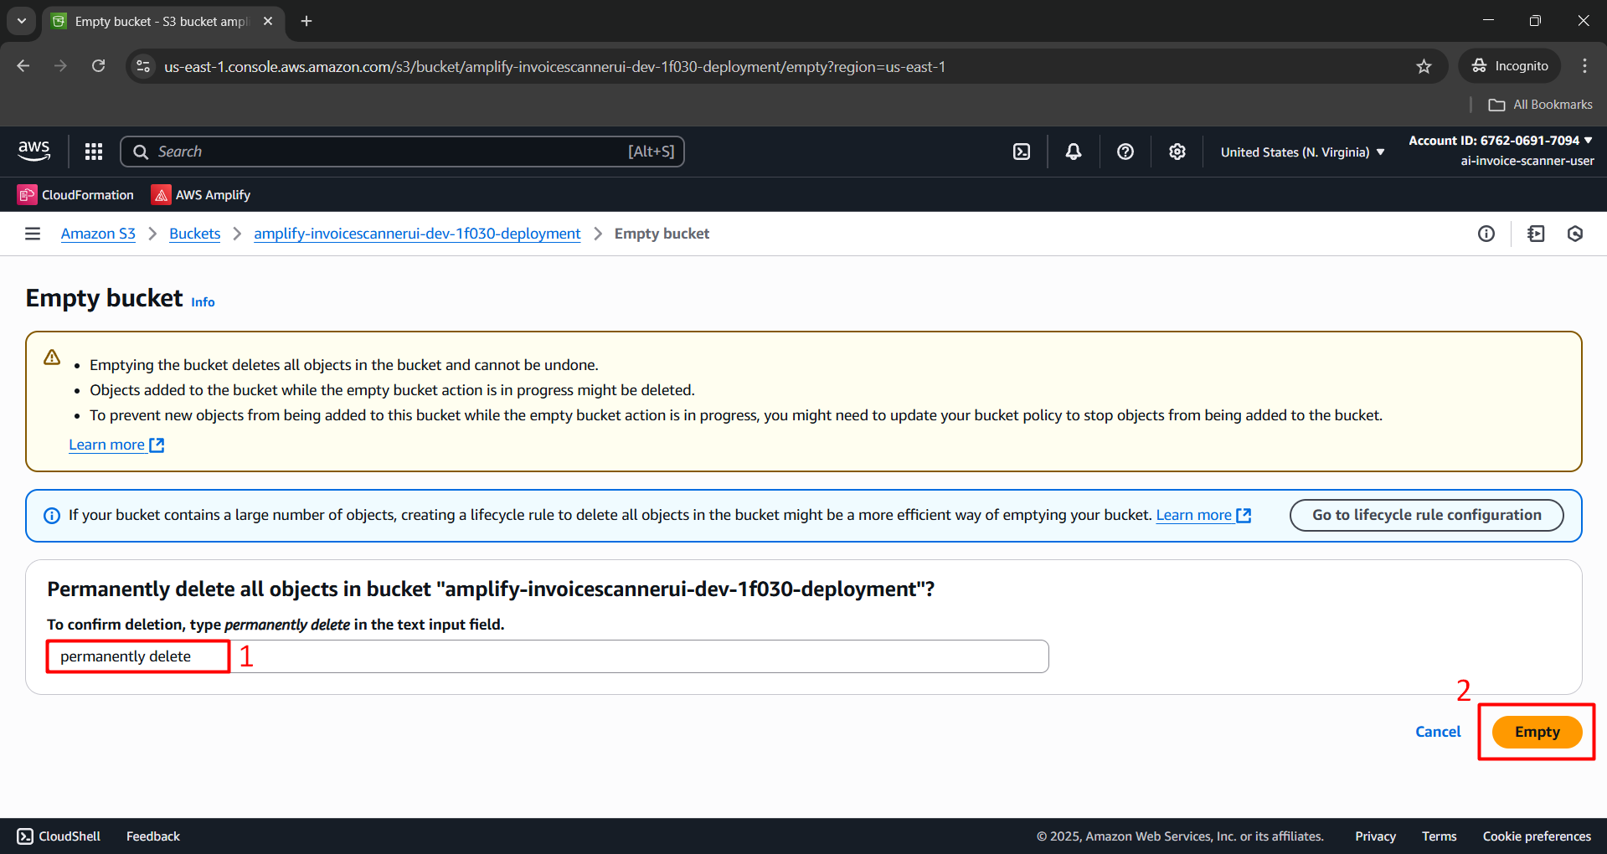Image resolution: width=1607 pixels, height=854 pixels.
Task: Open the console settings gear
Action: [x=1177, y=152]
